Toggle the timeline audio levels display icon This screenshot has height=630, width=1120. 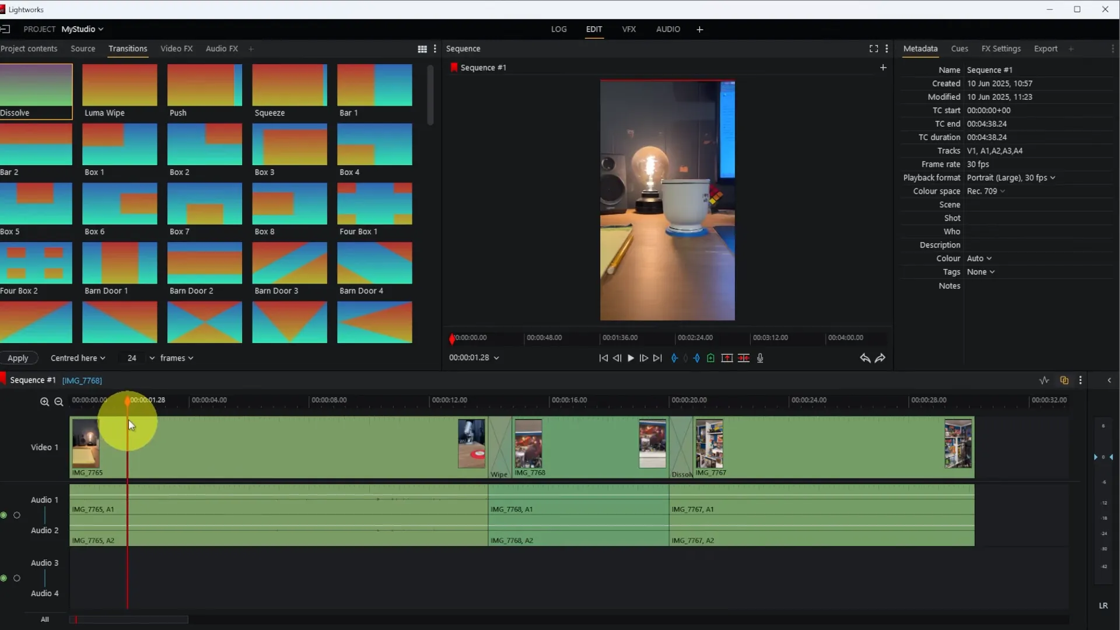[1044, 380]
